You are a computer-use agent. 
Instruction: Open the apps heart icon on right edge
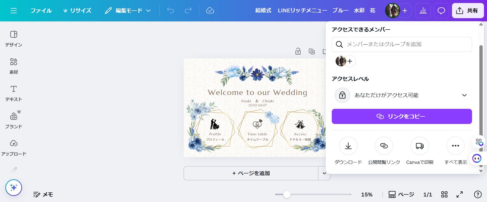(x=479, y=142)
